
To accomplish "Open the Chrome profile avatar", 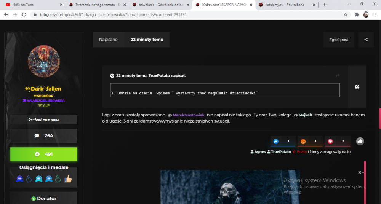I will pos(366,14).
